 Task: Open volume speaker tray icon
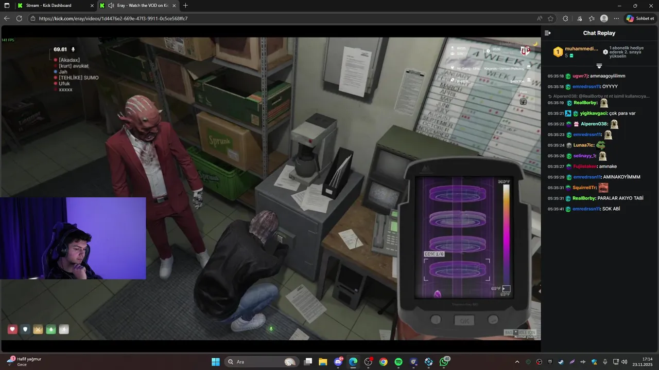(x=625, y=362)
